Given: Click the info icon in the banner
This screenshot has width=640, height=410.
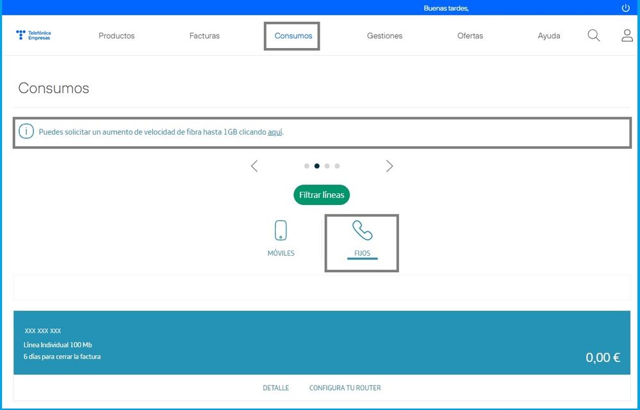Looking at the screenshot, I should pyautogui.click(x=26, y=132).
